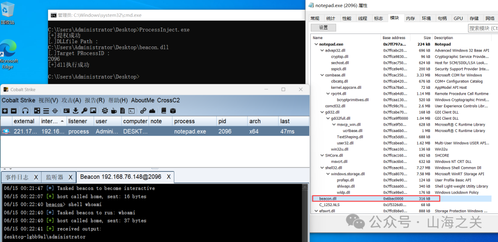Image resolution: width=498 pixels, height=242 pixels.
Task: Click Cobalt Strike window title icon
Action: point(6,90)
